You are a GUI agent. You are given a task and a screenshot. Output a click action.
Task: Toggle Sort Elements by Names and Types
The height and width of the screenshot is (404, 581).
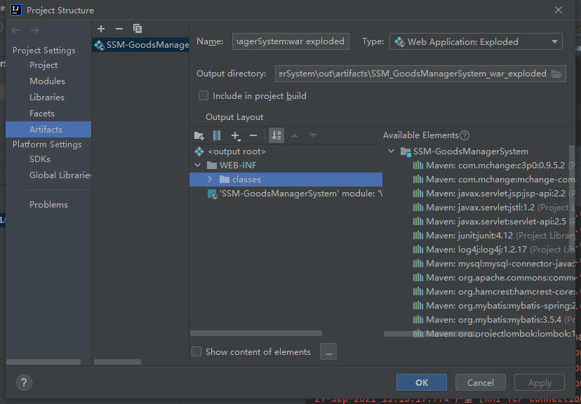276,135
